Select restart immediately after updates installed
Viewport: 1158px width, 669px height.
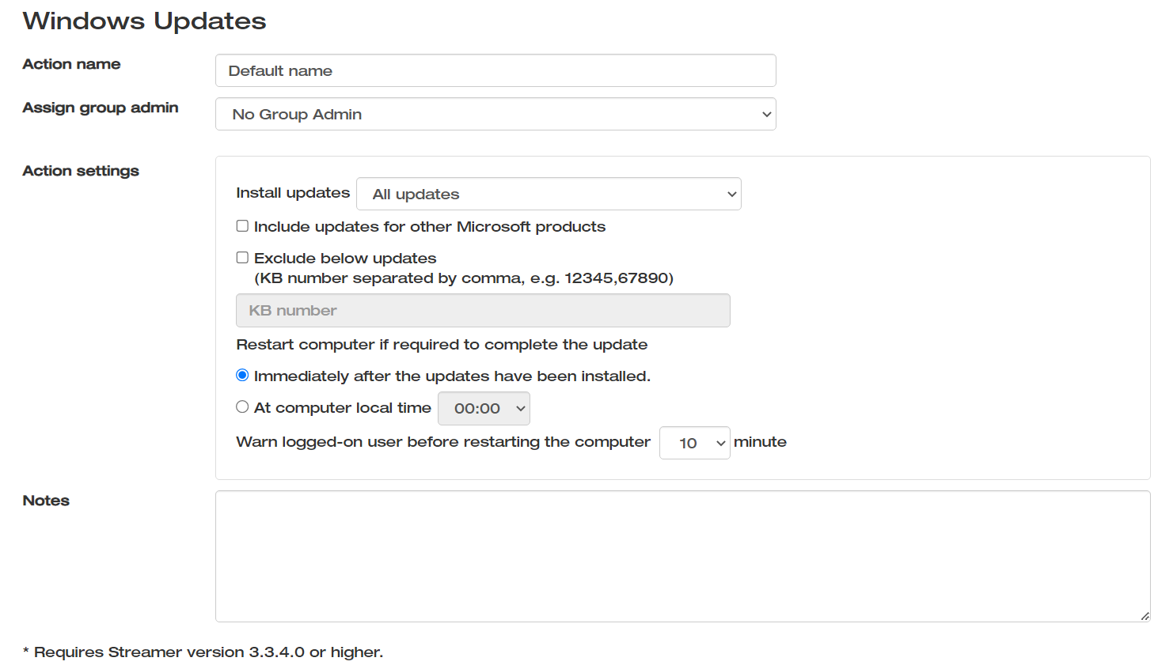[242, 375]
